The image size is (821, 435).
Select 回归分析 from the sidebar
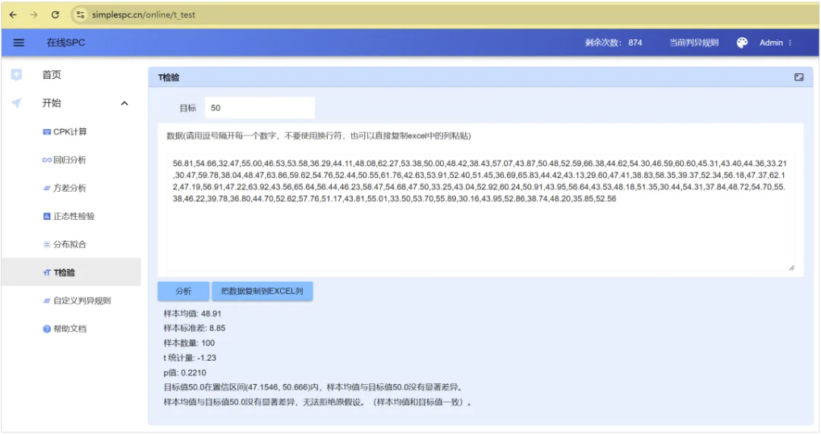coord(69,159)
